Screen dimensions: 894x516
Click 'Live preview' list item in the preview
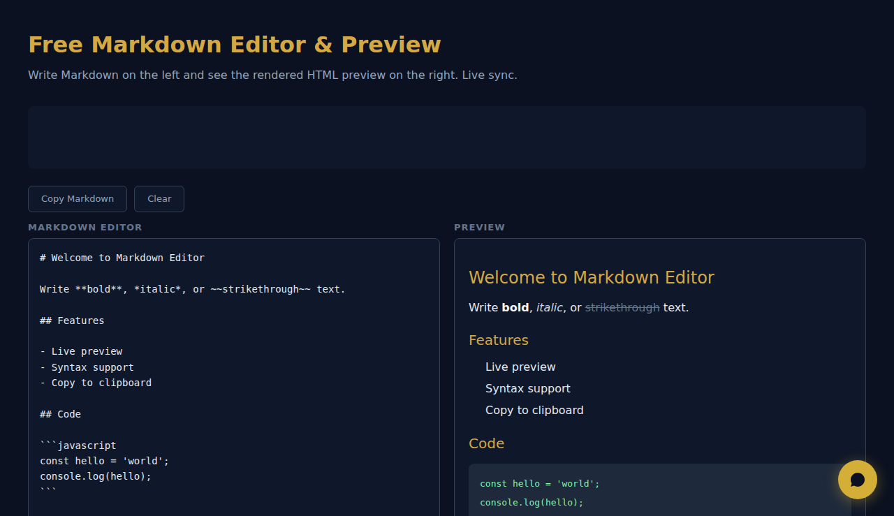tap(520, 367)
